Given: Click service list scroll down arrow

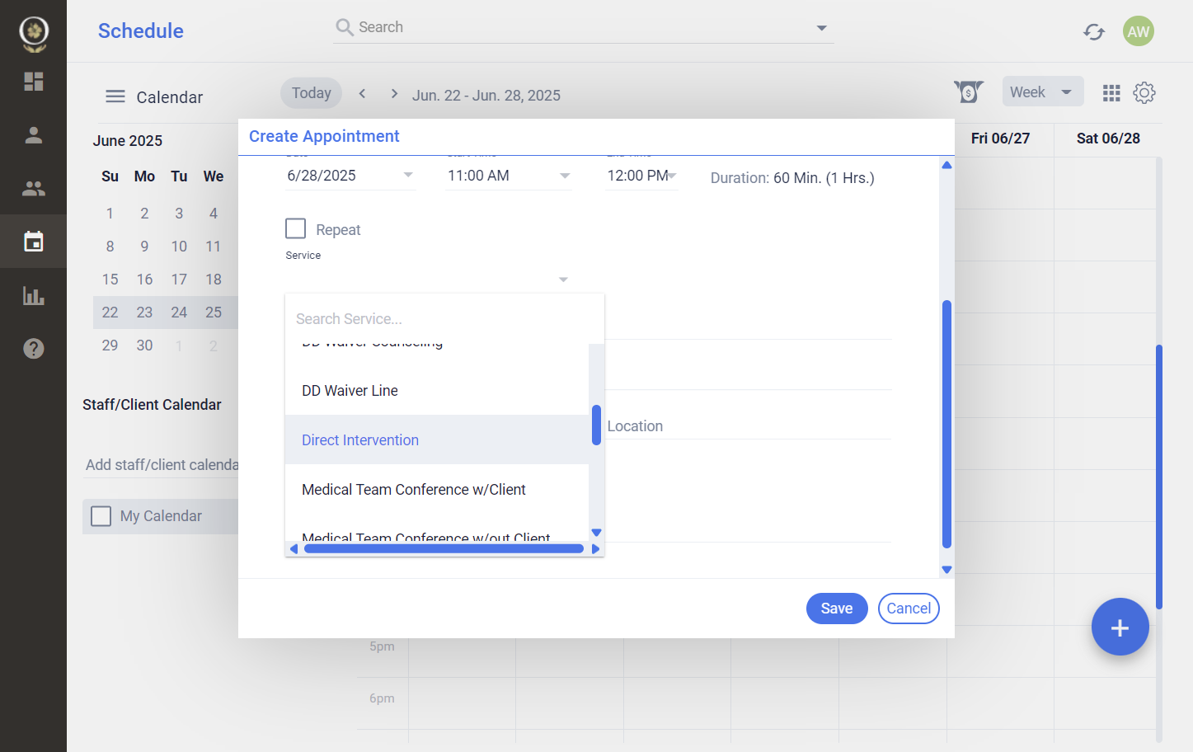Looking at the screenshot, I should pos(596,533).
